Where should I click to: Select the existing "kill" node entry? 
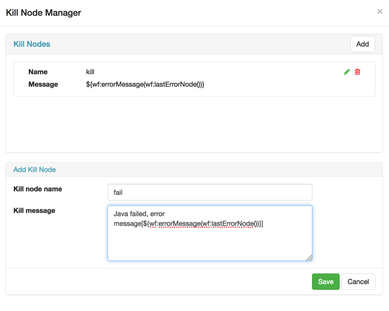pos(194,79)
